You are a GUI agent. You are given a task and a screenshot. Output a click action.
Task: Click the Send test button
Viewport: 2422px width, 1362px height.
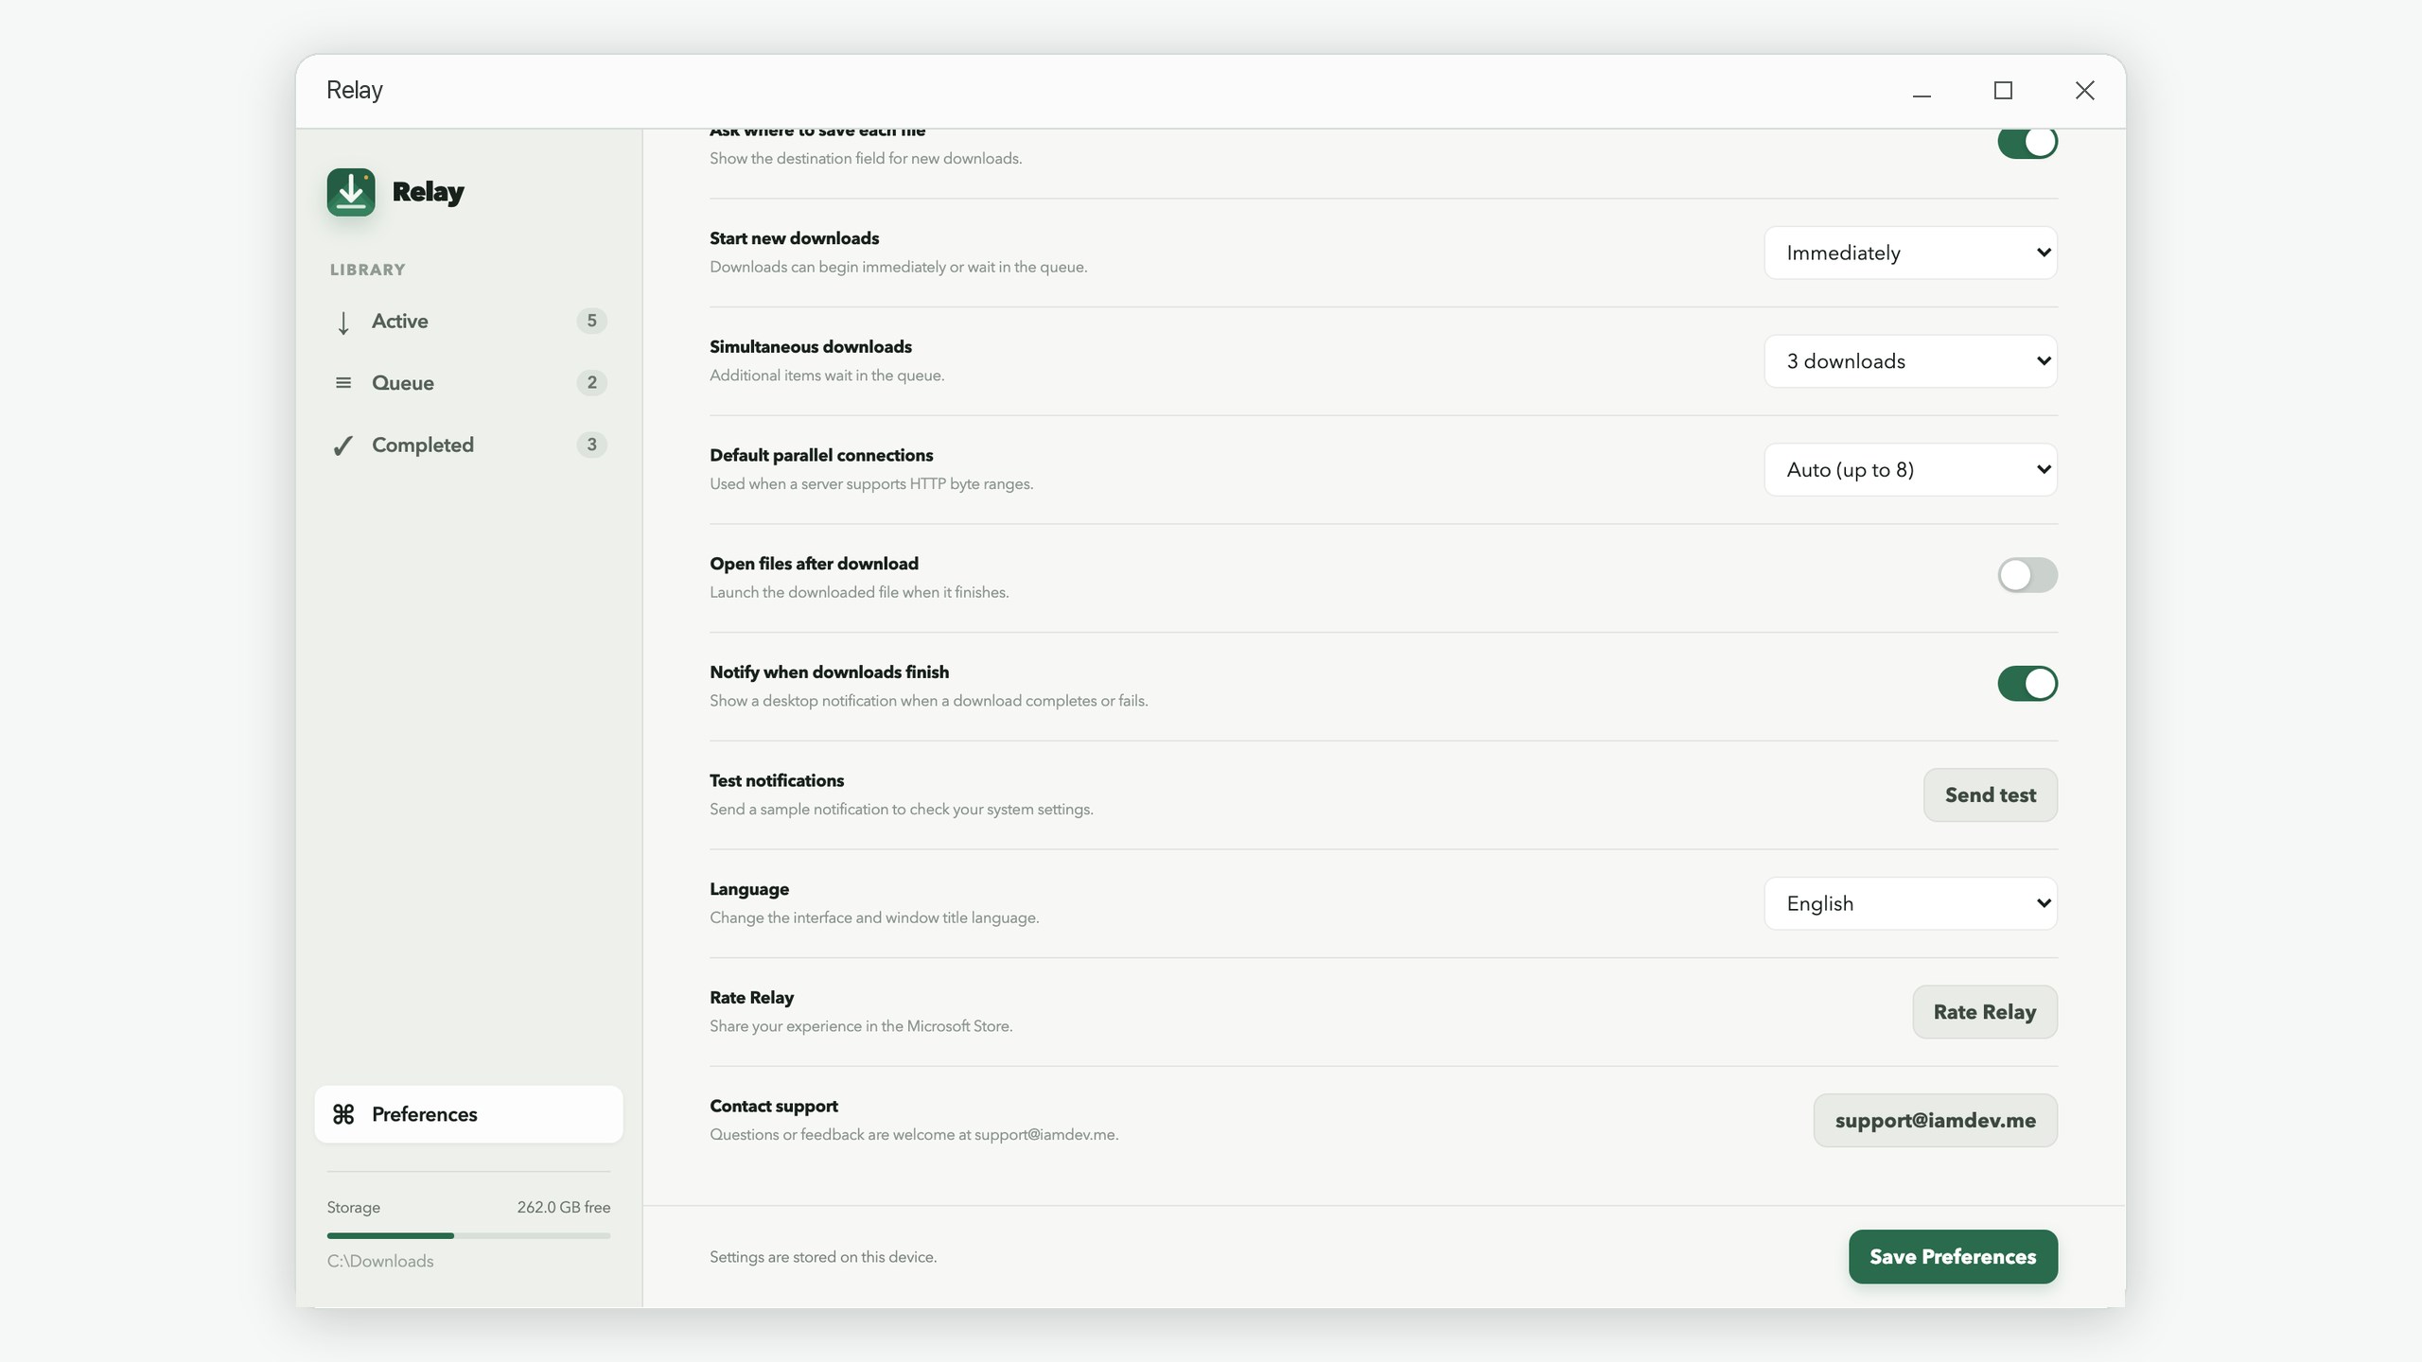click(x=1991, y=795)
